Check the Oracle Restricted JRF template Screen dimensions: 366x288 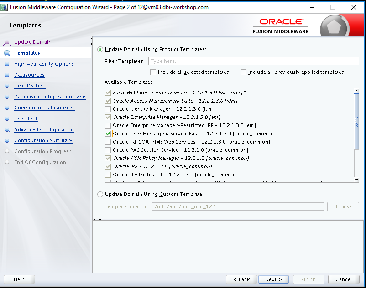pyautogui.click(x=108, y=175)
